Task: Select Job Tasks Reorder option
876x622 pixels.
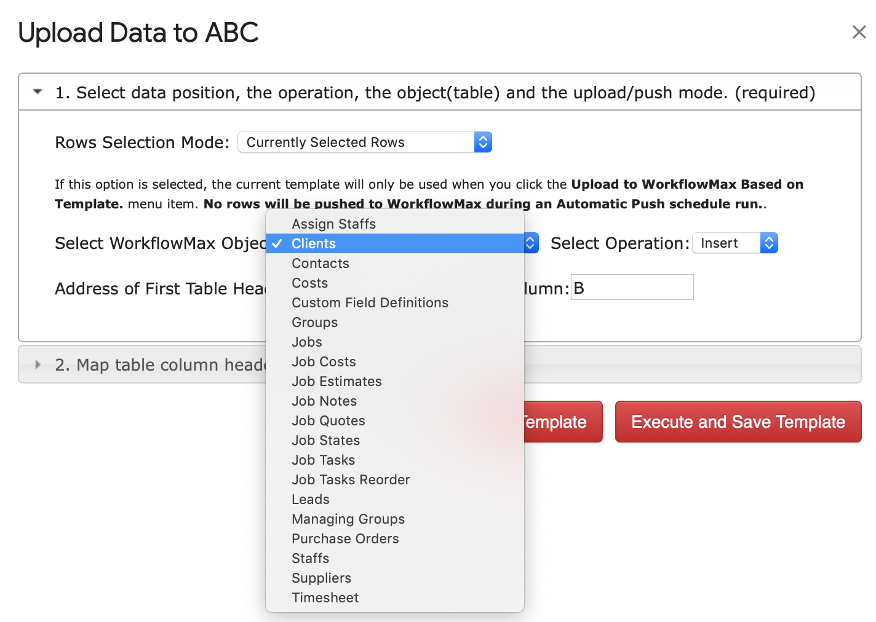Action: (395, 479)
